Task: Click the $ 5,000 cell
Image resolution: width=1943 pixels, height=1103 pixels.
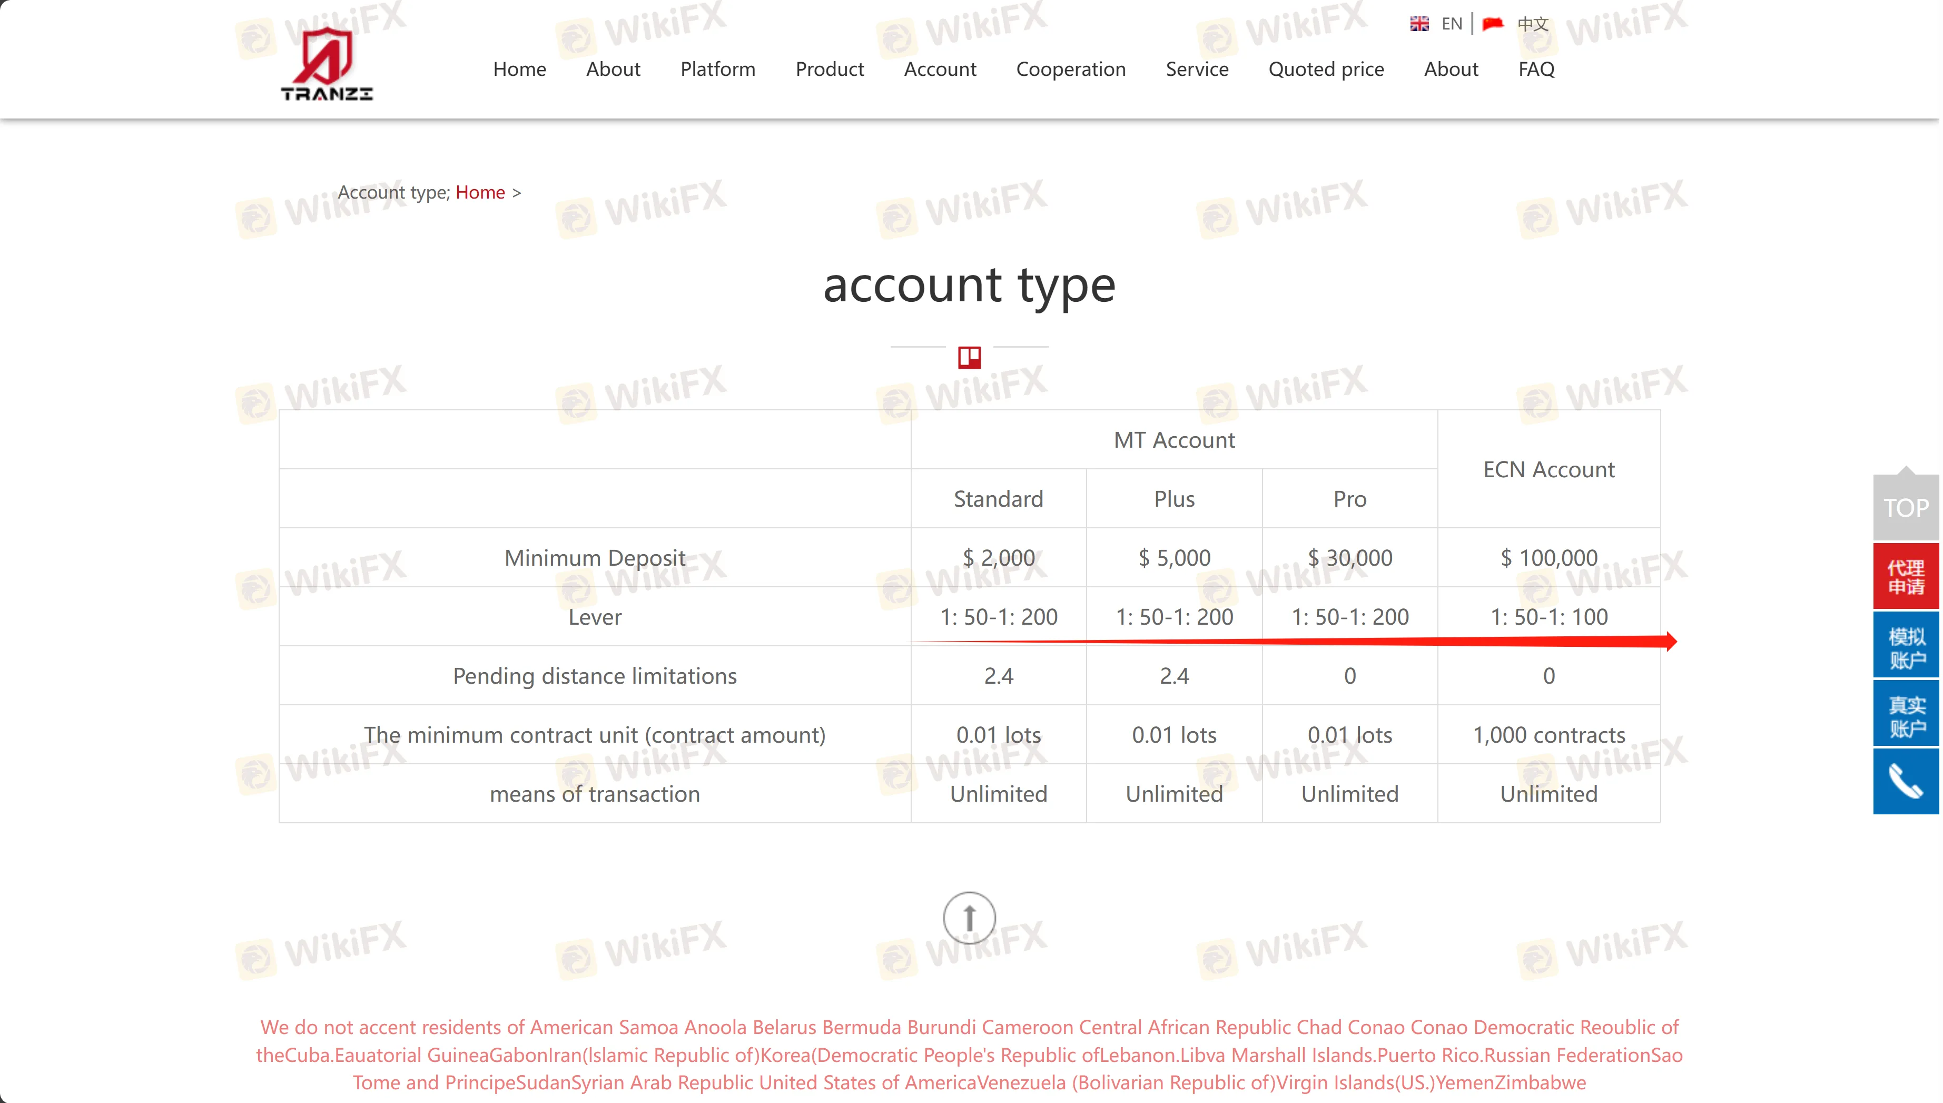Action: pyautogui.click(x=1174, y=558)
